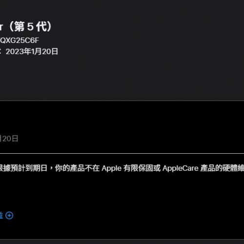The height and width of the screenshot is (244, 244).
Task: Click the divider line above the warranty message
Action: (x=122, y=153)
